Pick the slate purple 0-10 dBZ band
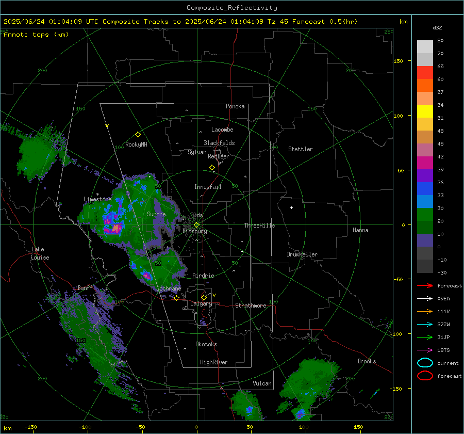 [x=425, y=240]
